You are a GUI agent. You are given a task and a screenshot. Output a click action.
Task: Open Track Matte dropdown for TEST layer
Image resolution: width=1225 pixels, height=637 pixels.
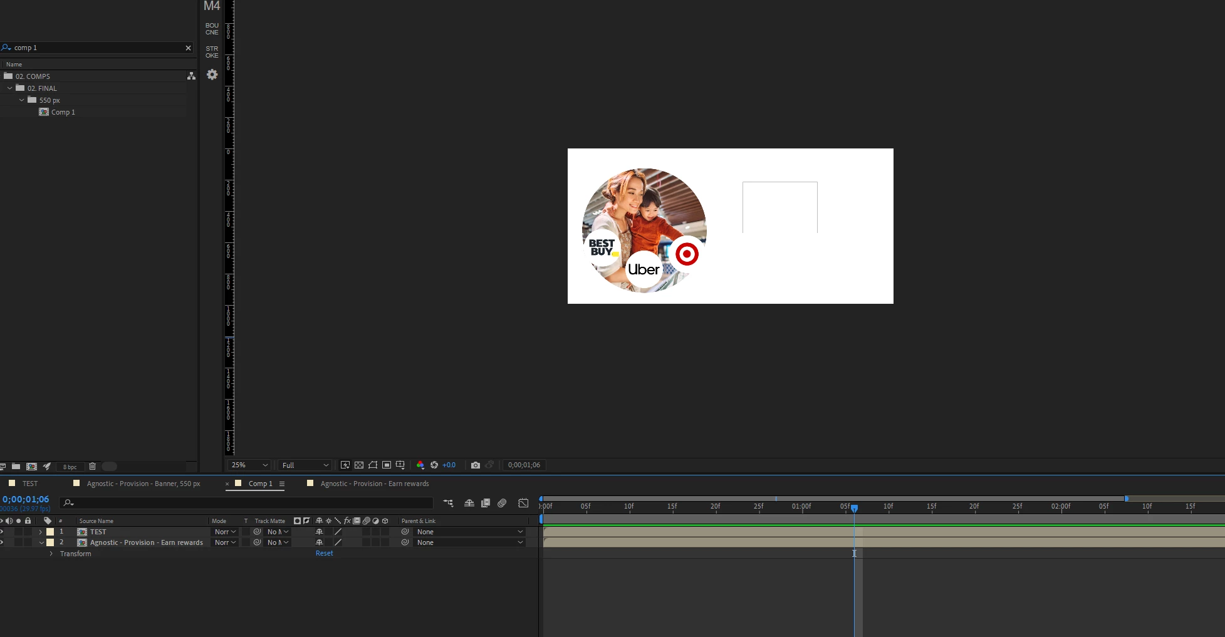278,532
